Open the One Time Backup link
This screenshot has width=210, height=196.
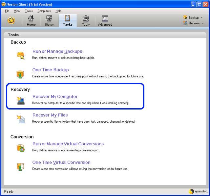[x=51, y=70]
